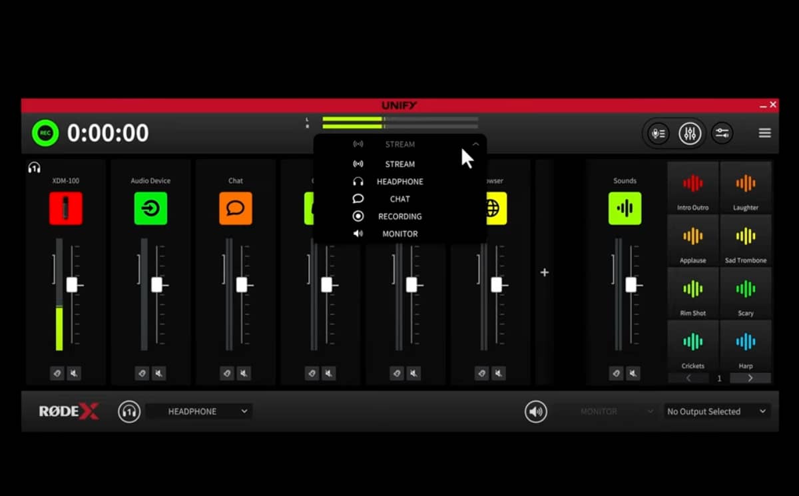Collapse the STREAM mix dropdown chevron
The width and height of the screenshot is (799, 496).
click(475, 144)
